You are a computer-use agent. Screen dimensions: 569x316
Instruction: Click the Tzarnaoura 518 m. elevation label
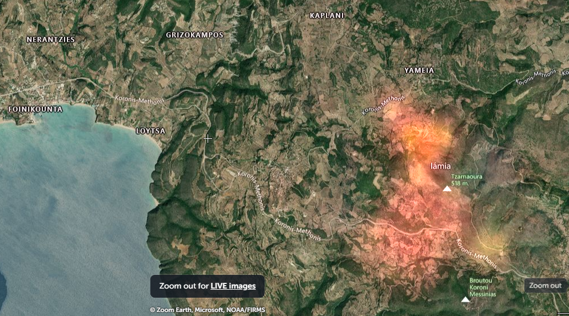tap(467, 180)
